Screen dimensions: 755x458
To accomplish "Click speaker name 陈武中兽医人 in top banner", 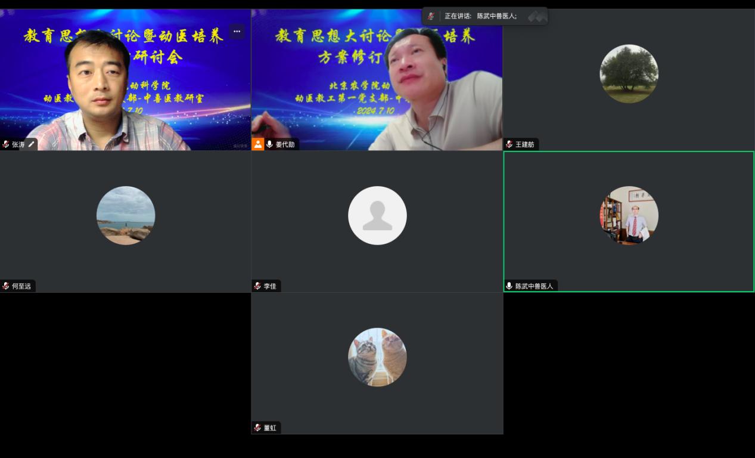I will click(497, 16).
